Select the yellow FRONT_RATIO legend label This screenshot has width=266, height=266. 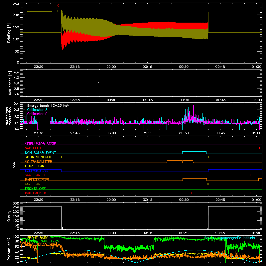click(38, 238)
